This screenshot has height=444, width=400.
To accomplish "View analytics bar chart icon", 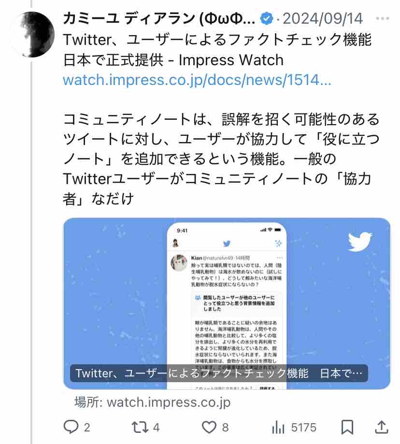I will [x=278, y=427].
